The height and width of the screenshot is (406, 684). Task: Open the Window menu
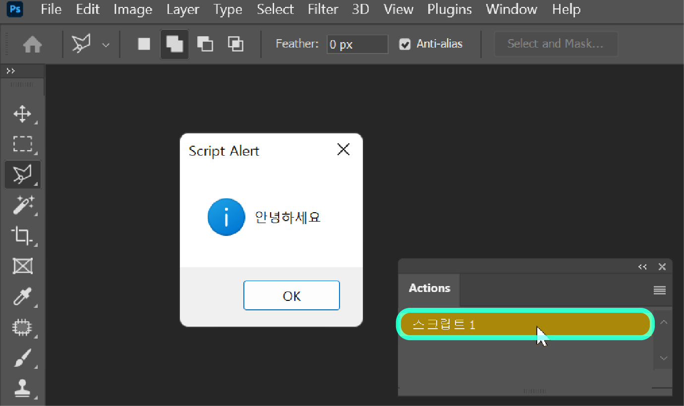(512, 9)
